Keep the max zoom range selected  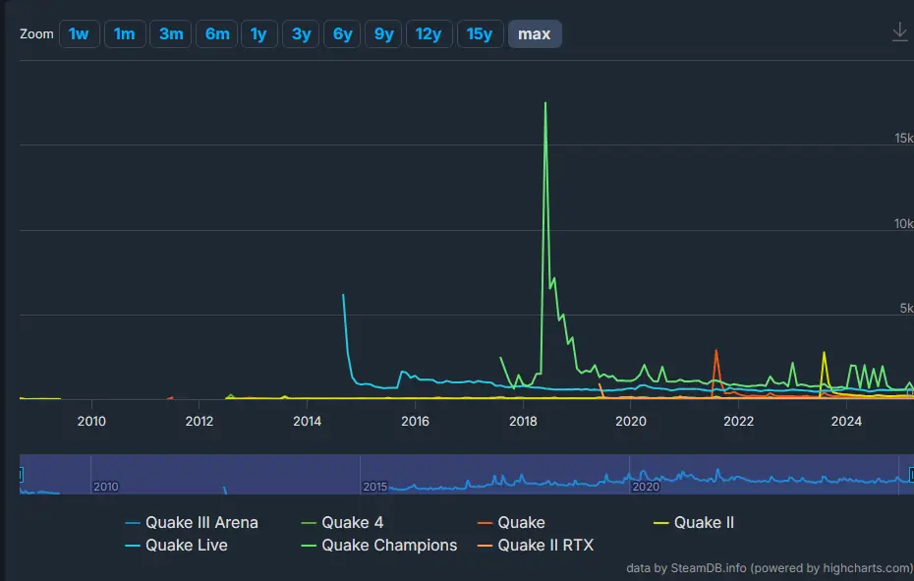click(x=535, y=32)
